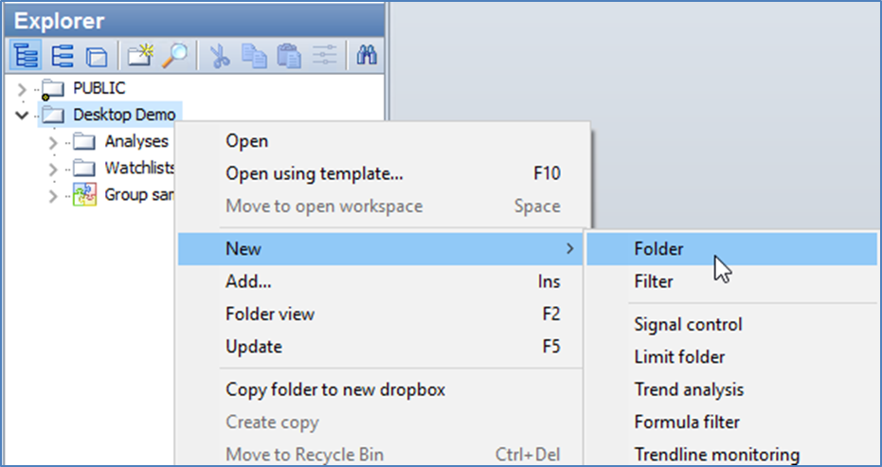Click the stacked windows toolbar icon
Image resolution: width=882 pixels, height=467 pixels.
[96, 57]
